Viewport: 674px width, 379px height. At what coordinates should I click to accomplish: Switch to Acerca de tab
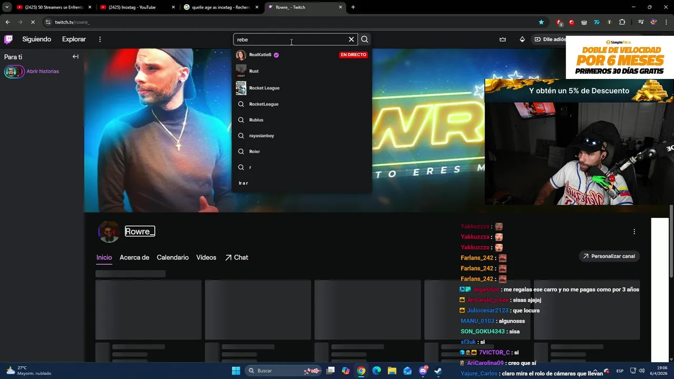coord(134,257)
